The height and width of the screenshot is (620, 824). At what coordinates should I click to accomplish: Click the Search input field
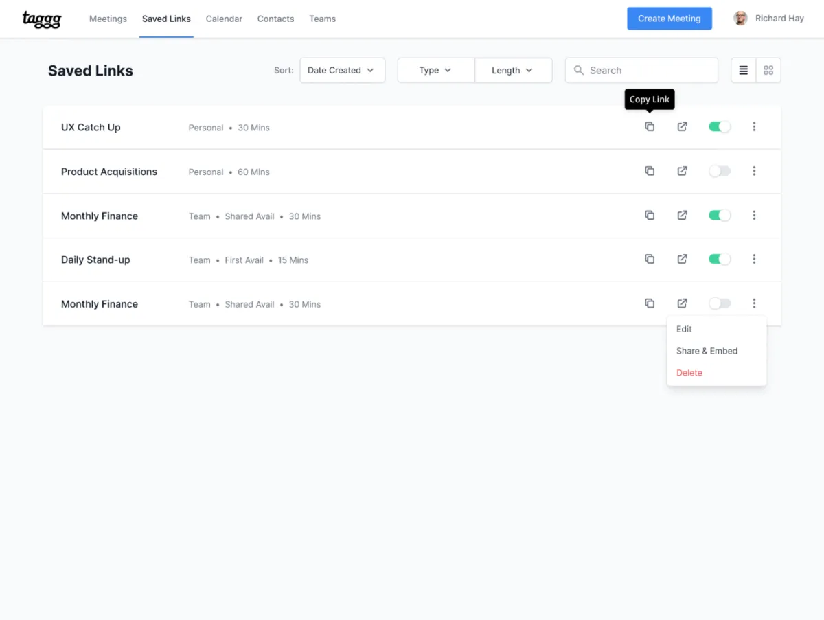tap(649, 70)
